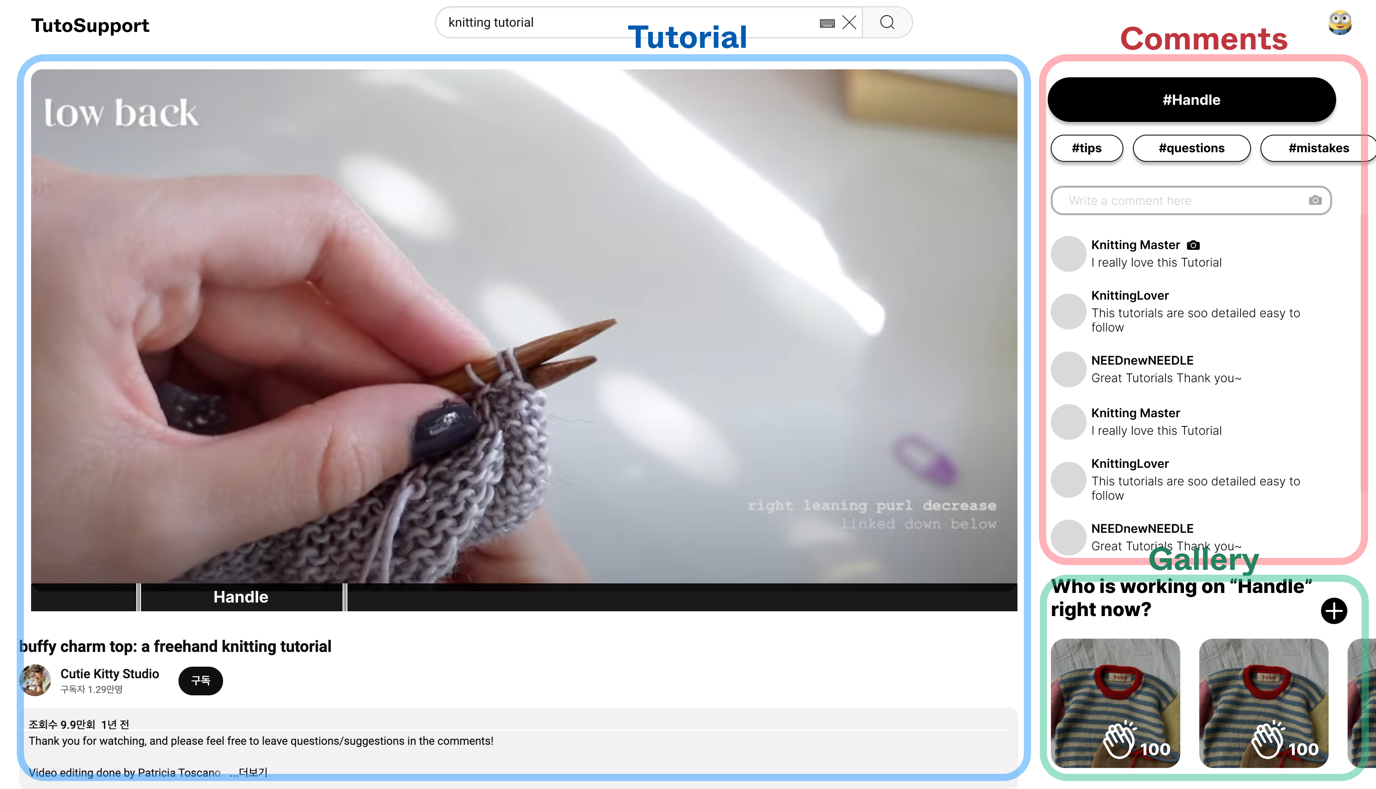
Task: Click the search magnifier icon
Action: (x=887, y=22)
